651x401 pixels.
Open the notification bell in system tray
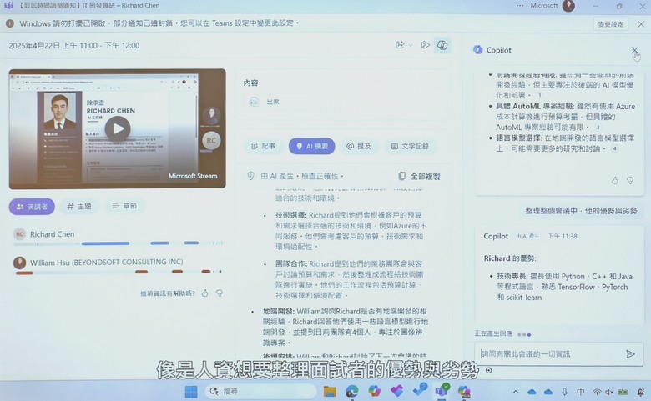pos(642,392)
